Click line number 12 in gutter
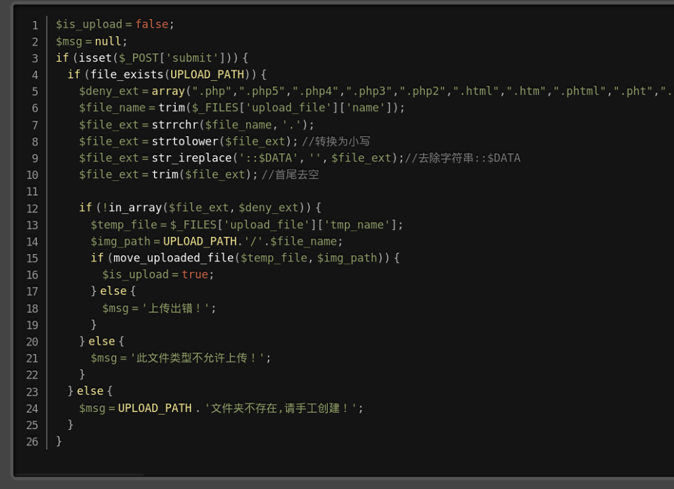Screen dimensions: 674x489 pos(32,209)
